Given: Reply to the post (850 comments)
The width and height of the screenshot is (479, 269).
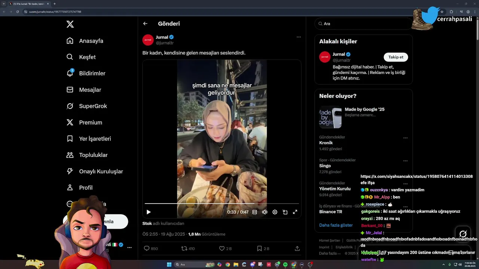Looking at the screenshot, I should (151, 248).
